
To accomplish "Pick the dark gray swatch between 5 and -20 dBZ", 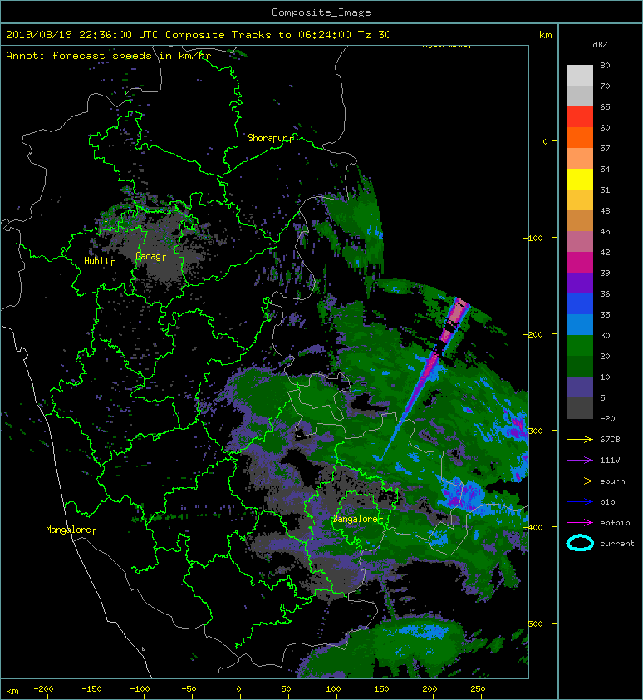I will (x=580, y=407).
